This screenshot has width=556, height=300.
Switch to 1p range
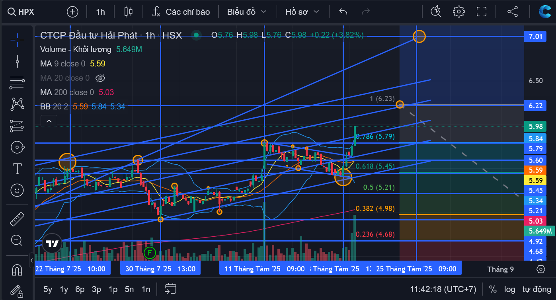(x=113, y=289)
